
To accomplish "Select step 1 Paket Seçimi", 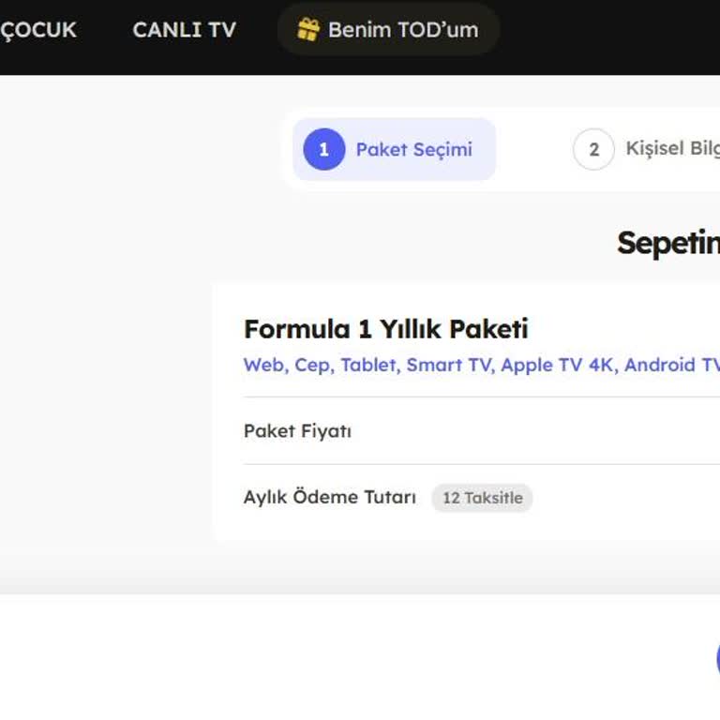I will point(394,149).
